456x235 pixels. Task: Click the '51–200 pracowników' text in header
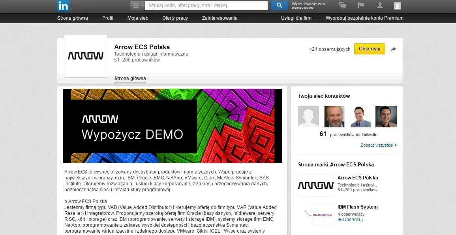(x=137, y=60)
